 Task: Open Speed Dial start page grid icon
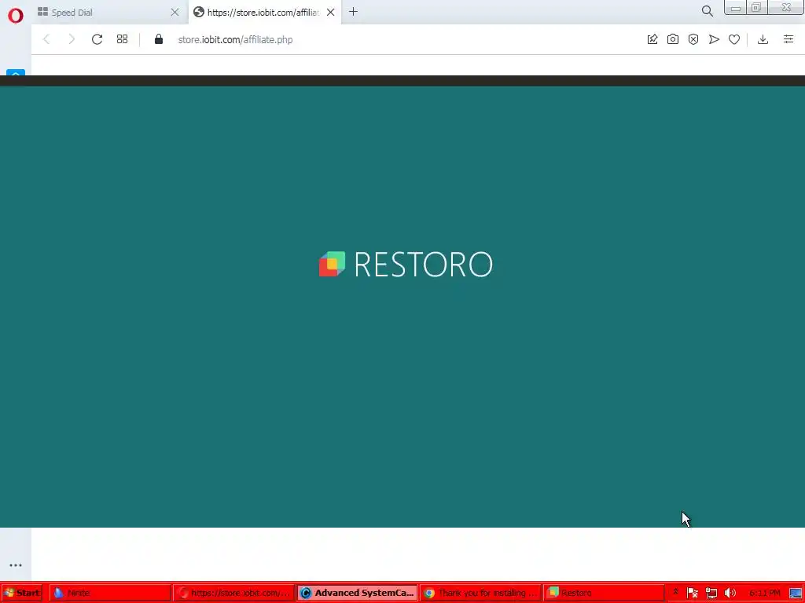[x=122, y=39]
